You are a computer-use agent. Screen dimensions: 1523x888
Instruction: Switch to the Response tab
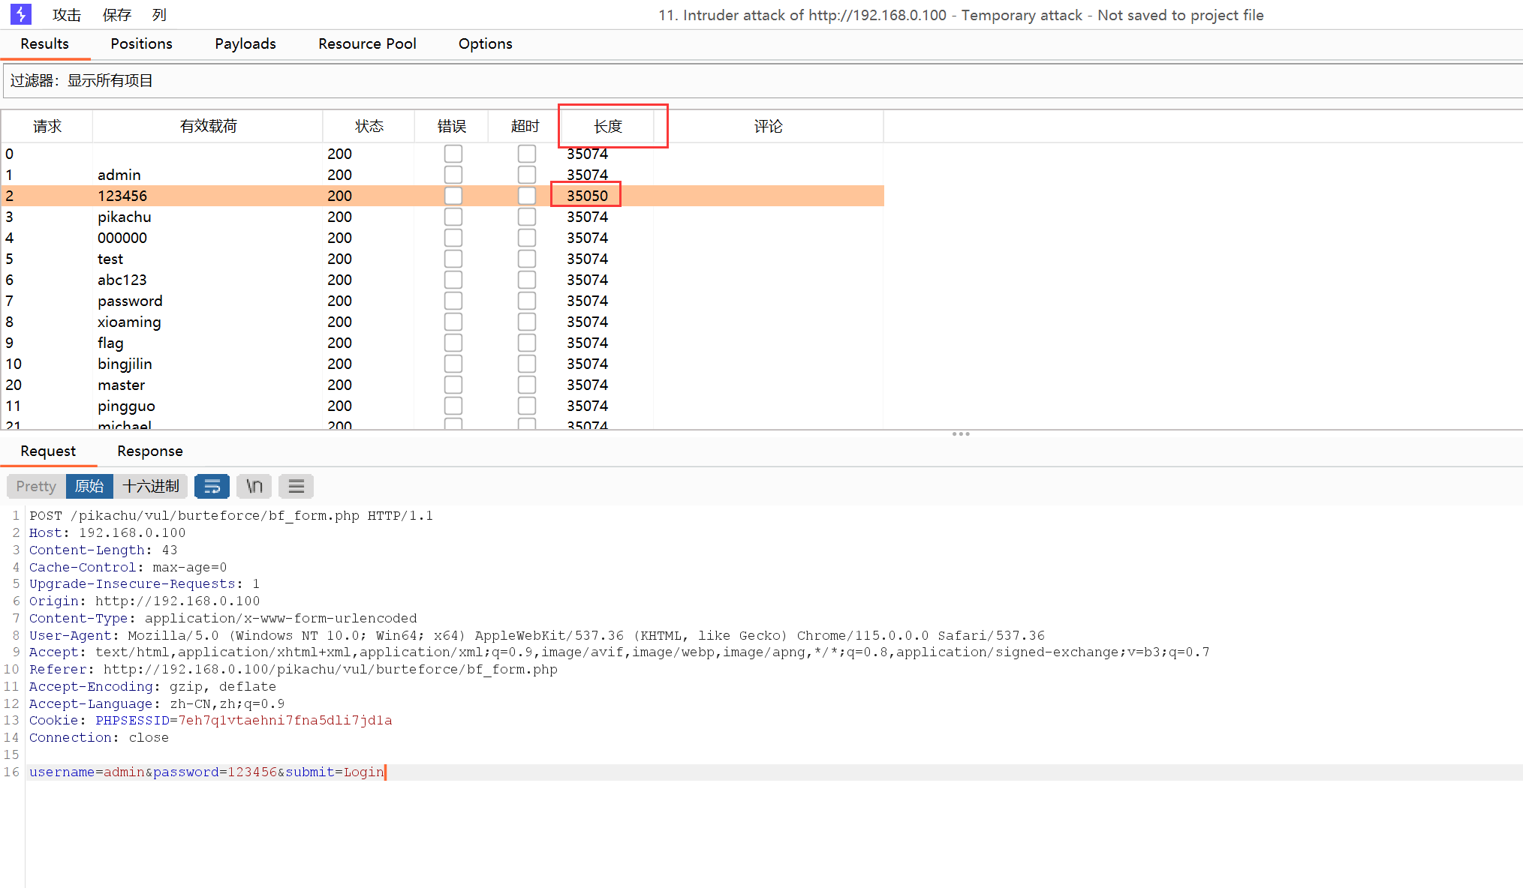(149, 451)
